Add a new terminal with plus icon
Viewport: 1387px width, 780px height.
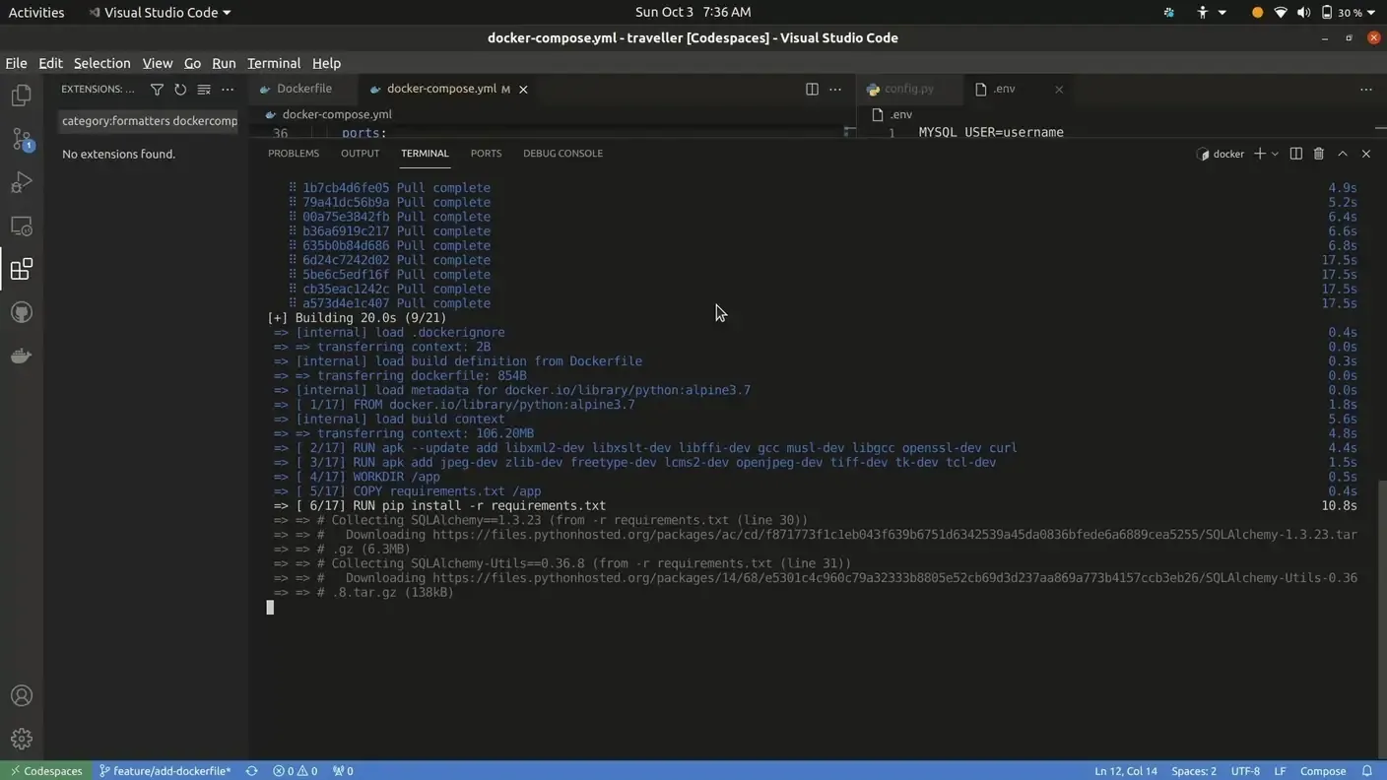(x=1259, y=154)
